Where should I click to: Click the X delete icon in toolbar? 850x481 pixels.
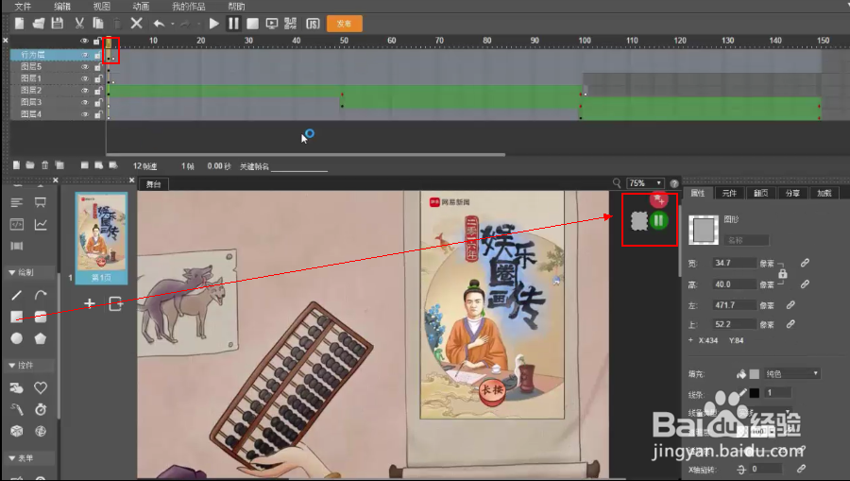(x=137, y=24)
